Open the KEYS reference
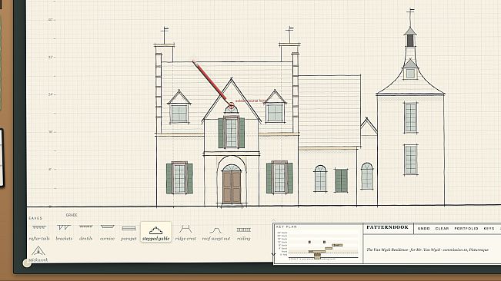 point(489,229)
